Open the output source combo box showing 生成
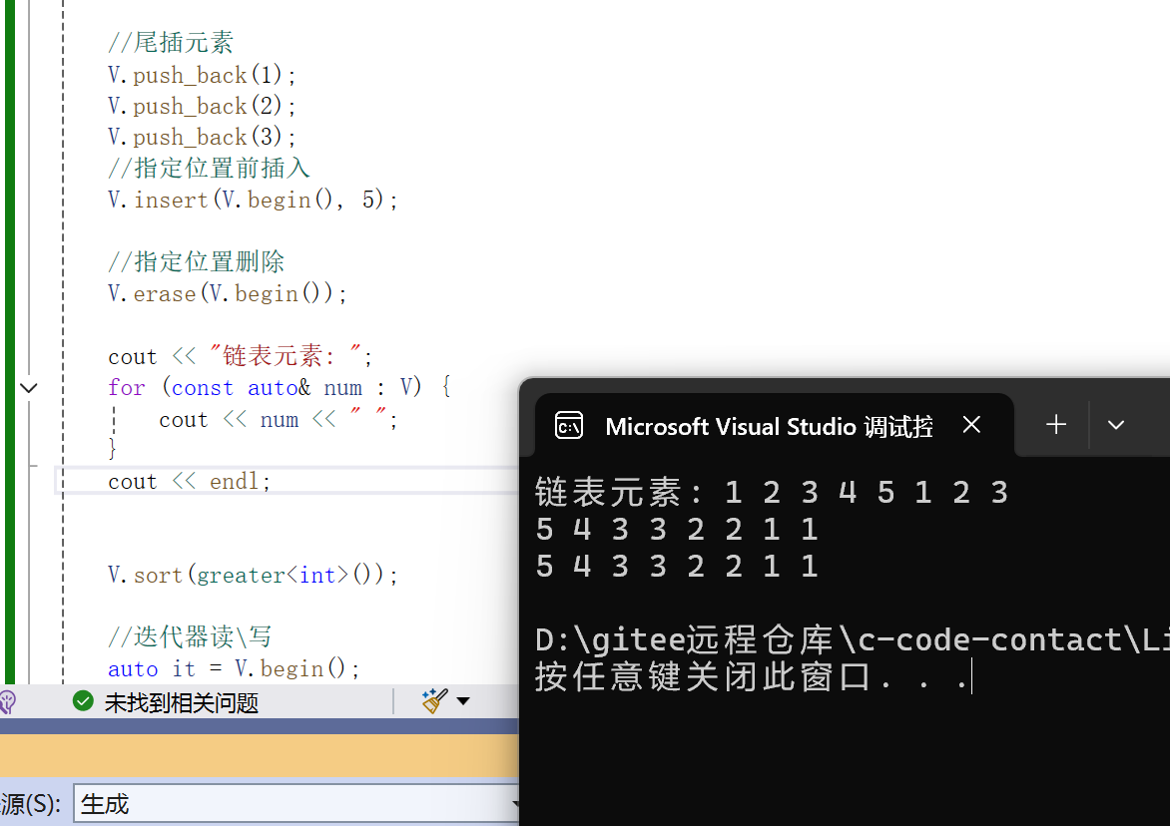1170x826 pixels. [x=296, y=803]
